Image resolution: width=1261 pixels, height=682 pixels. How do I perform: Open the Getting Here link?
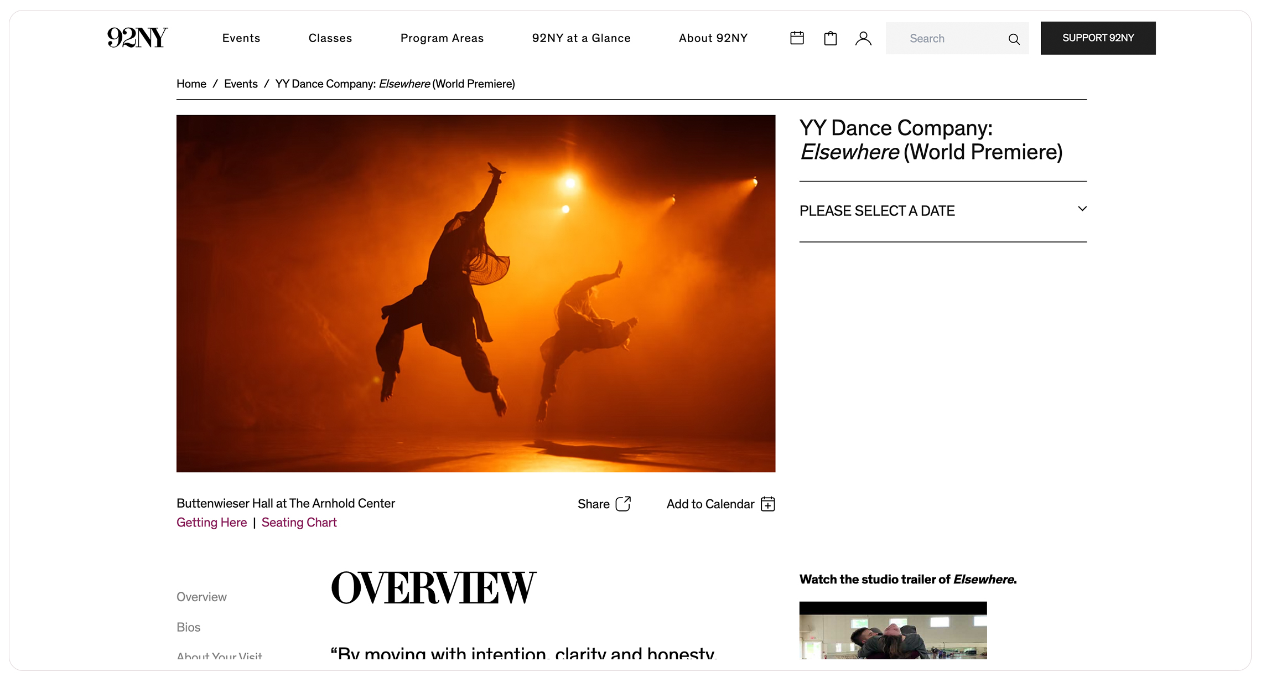coord(211,523)
